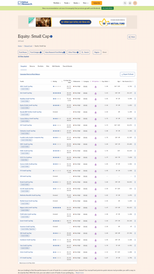Select the Regular plan toggle

(97, 52)
